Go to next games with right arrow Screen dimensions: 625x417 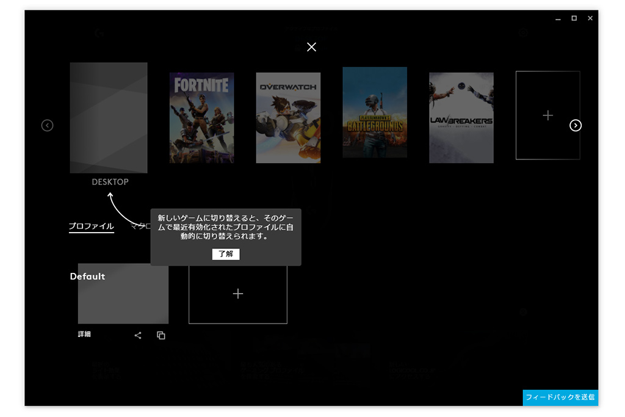[x=575, y=126]
